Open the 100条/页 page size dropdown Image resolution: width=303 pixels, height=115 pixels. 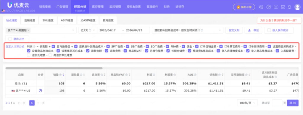pos(247,103)
